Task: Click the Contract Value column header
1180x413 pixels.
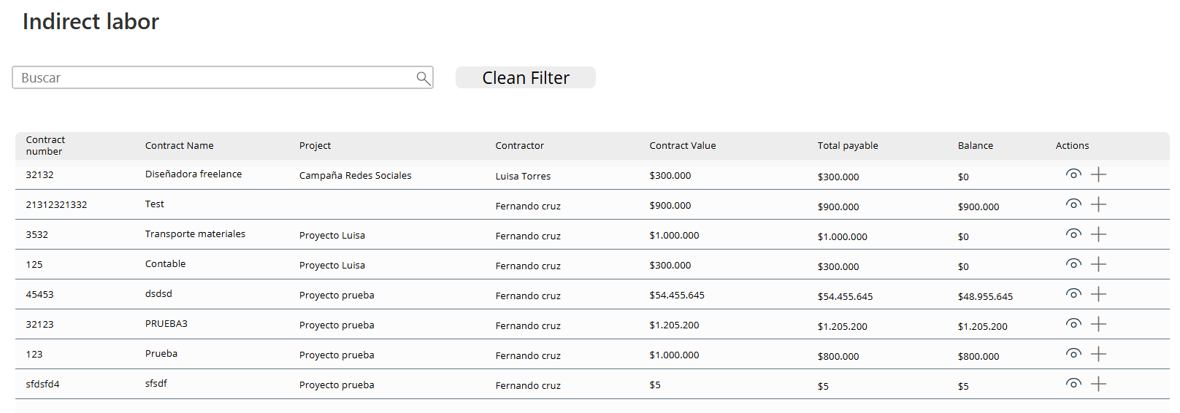Action: click(x=682, y=146)
